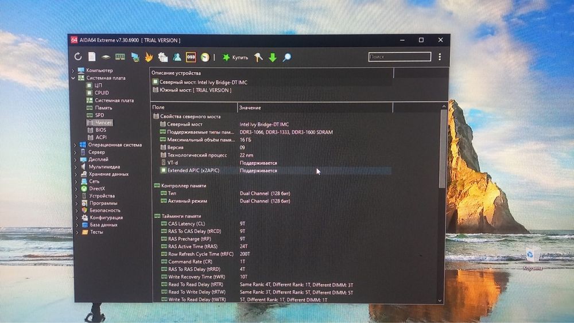Image resolution: width=574 pixels, height=323 pixels.
Task: Toggle the OSD panel icon
Action: pyautogui.click(x=191, y=57)
